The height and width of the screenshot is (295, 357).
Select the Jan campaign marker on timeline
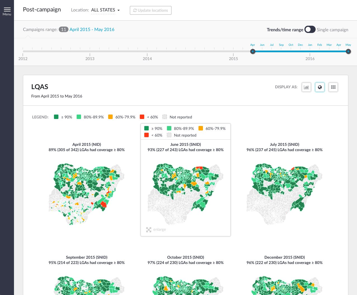(x=310, y=45)
